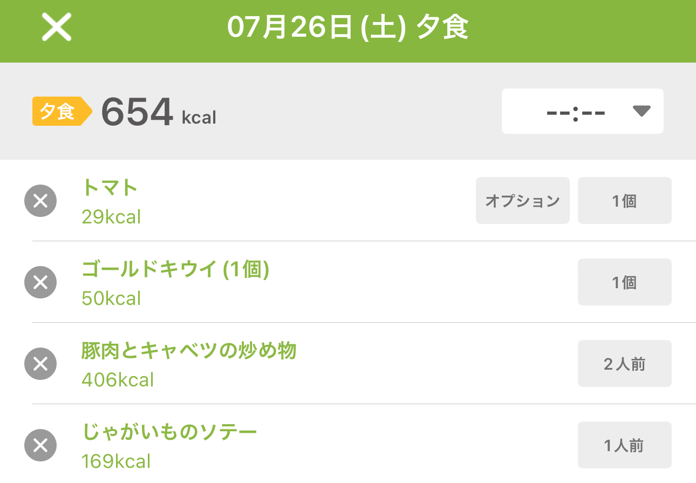Open the meal time --:-- selector
The width and height of the screenshot is (696, 483).
(x=583, y=111)
